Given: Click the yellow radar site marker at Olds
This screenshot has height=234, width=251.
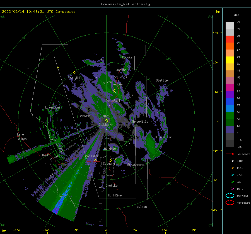Looking at the screenshot, I should pos(107,121).
